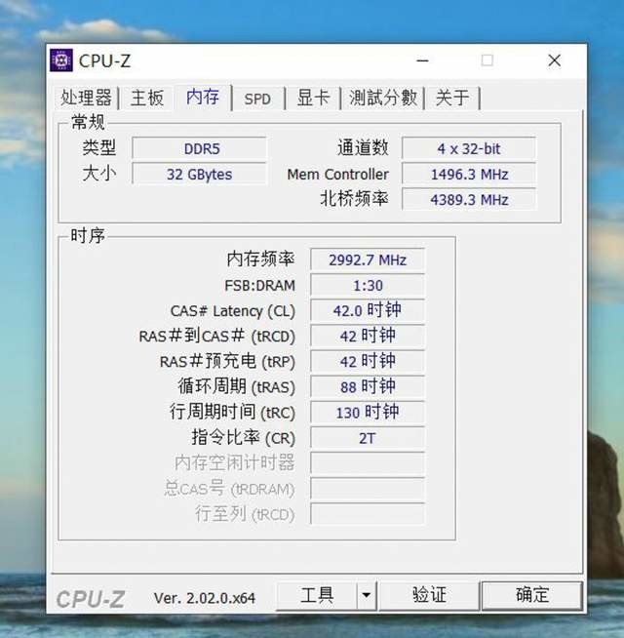Viewport: 624px width, 638px height.
Task: Open the 关于 tab
Action: click(452, 98)
